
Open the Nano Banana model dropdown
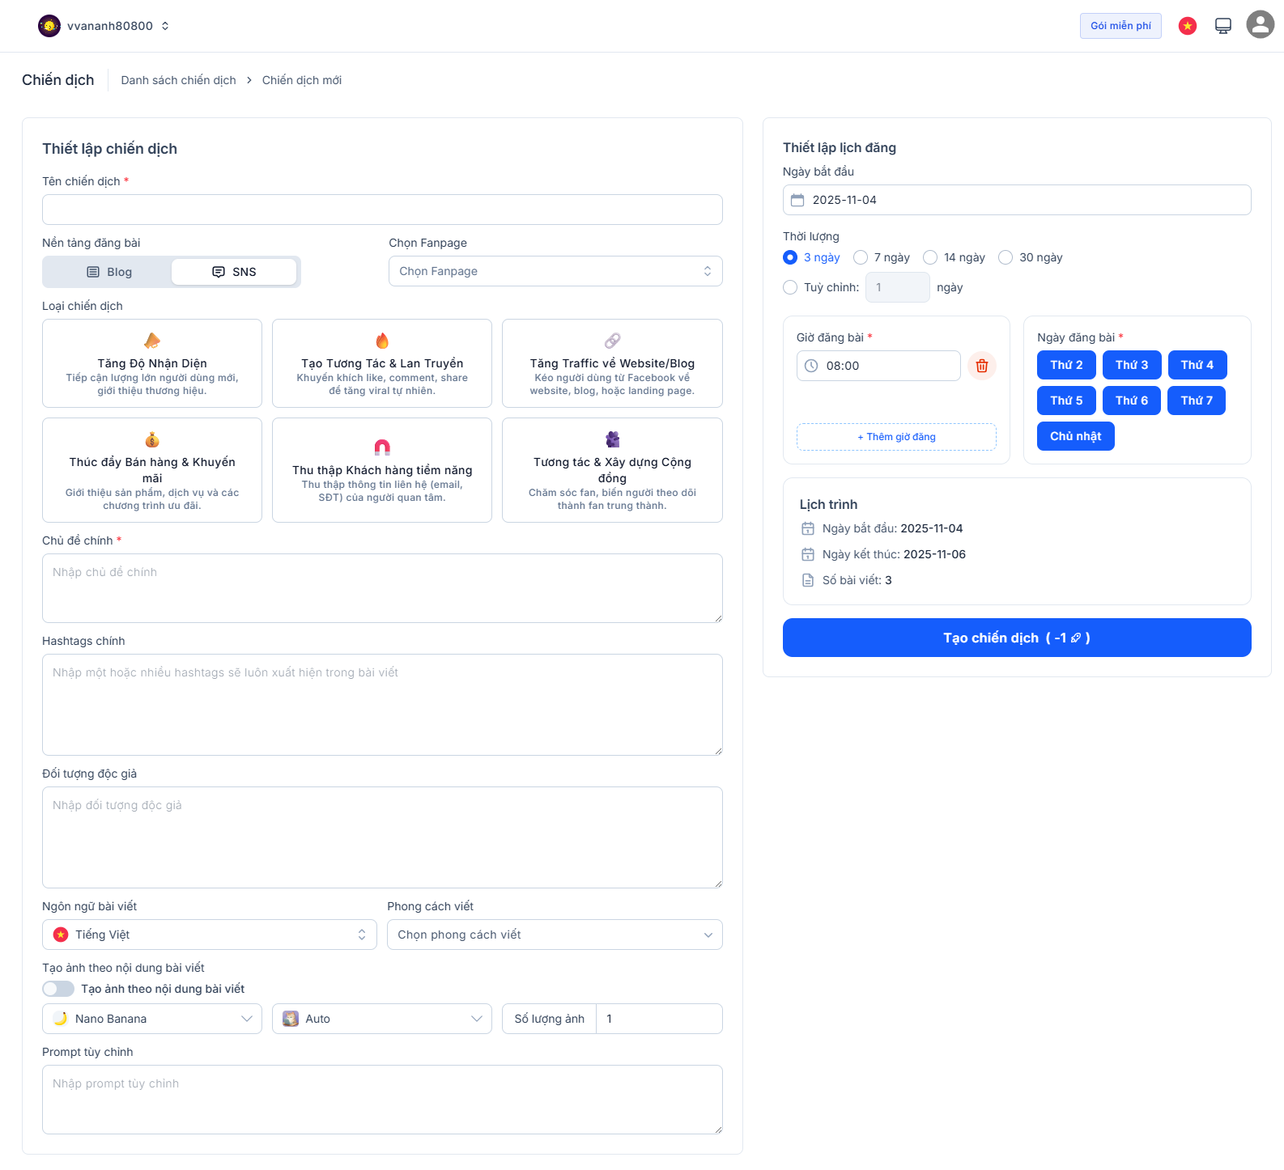click(x=152, y=1019)
